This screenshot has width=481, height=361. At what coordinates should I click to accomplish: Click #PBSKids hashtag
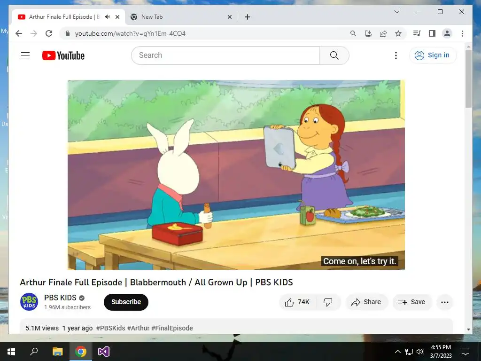tap(111, 328)
